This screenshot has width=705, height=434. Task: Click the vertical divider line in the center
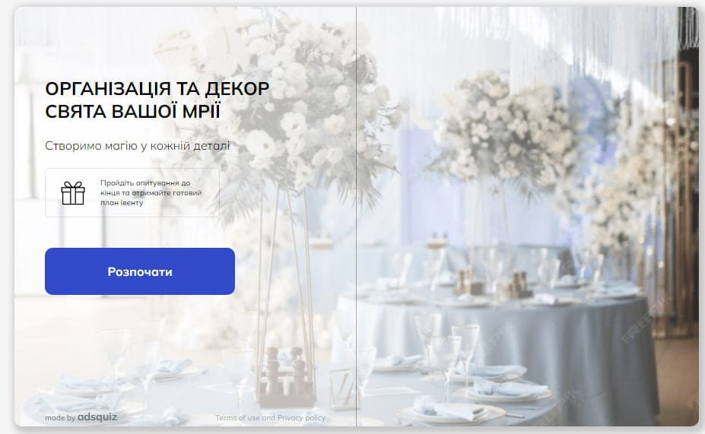click(357, 216)
